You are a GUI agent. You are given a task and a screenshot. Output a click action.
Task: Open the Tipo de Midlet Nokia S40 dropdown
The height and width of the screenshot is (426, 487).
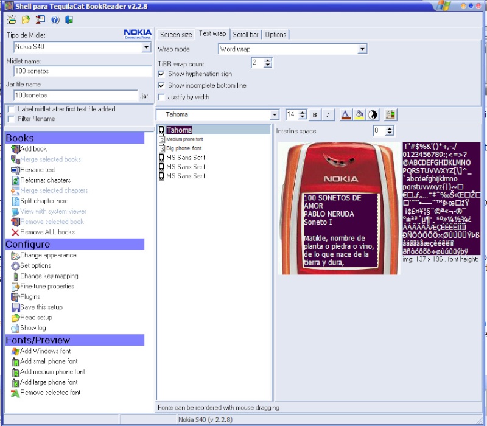(x=146, y=47)
